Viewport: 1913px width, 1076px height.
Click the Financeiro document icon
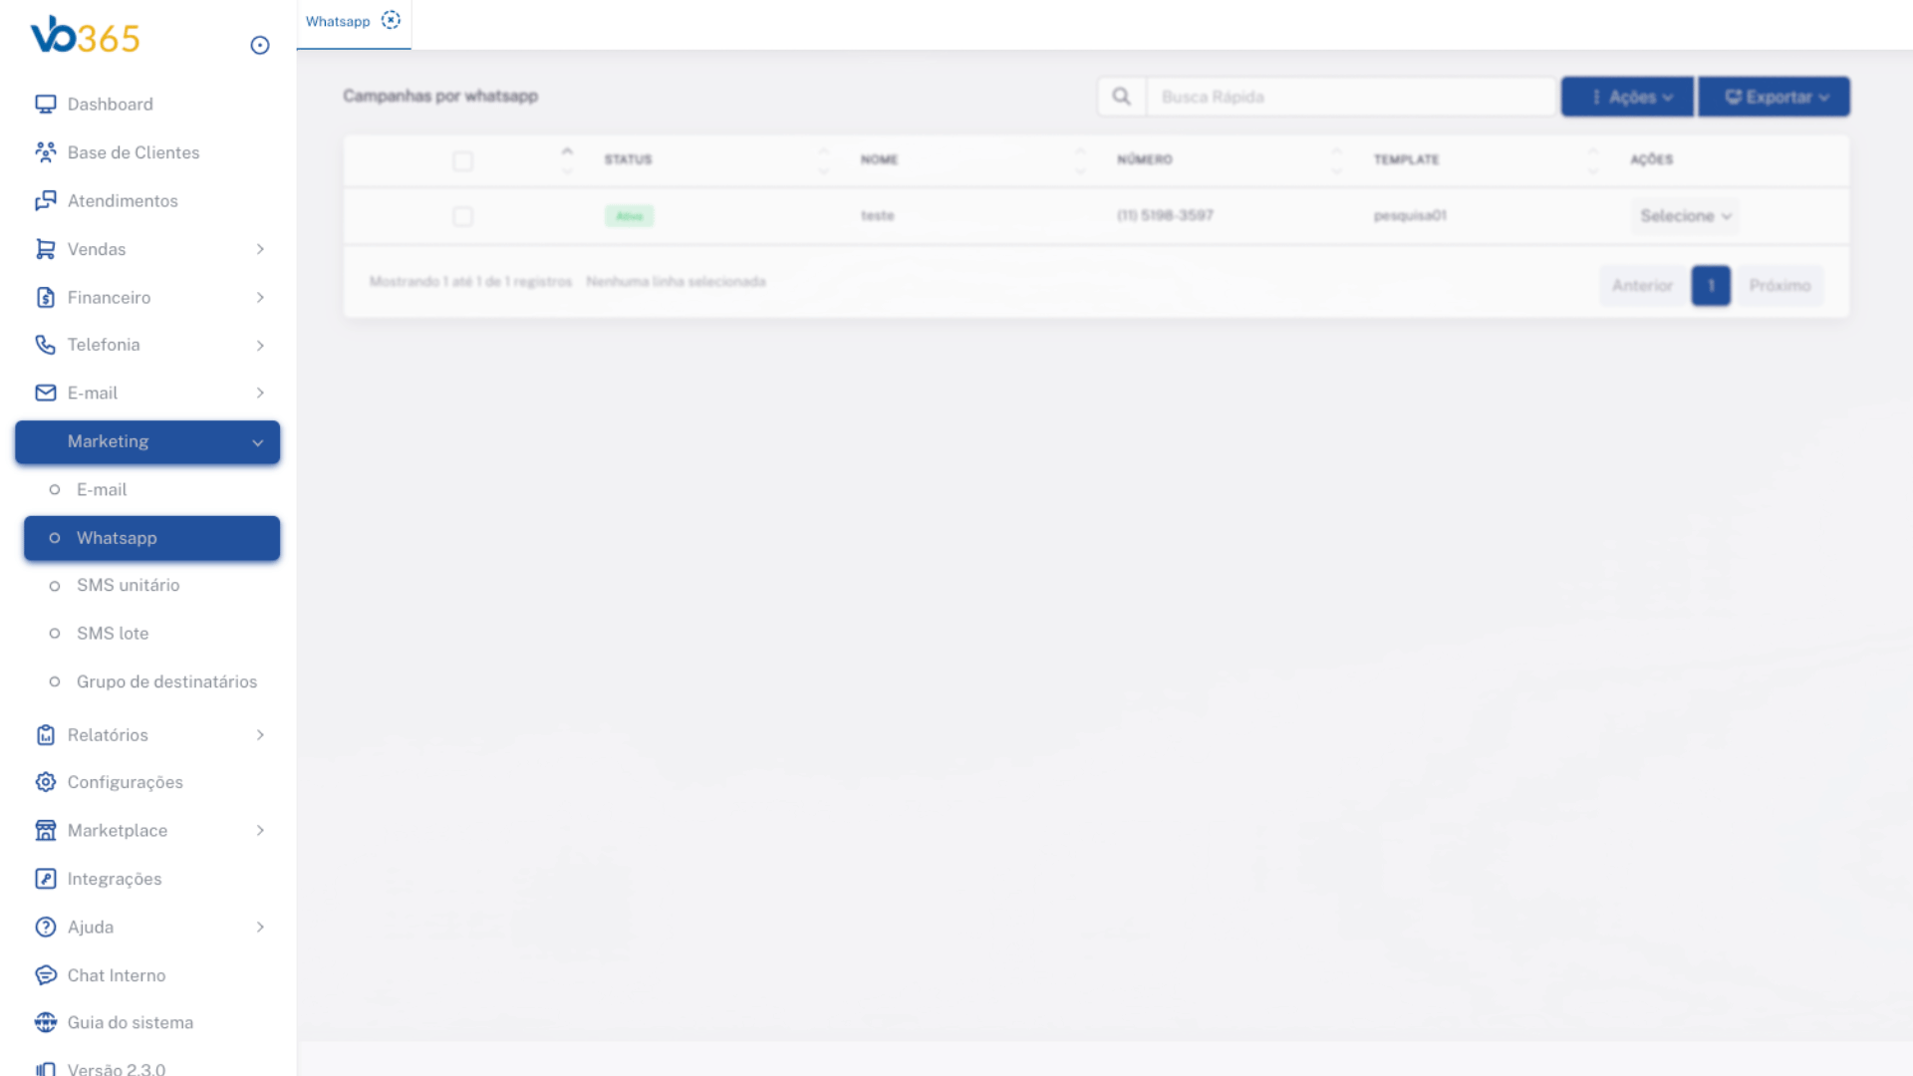click(x=46, y=297)
